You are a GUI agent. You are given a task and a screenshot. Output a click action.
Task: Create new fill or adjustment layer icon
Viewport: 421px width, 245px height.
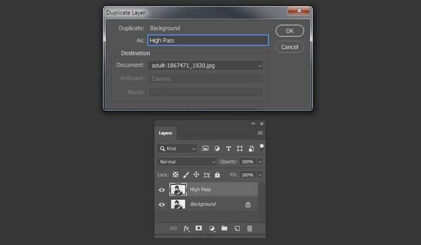(x=212, y=229)
